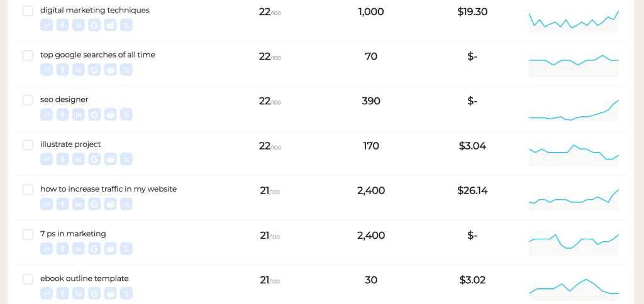The image size is (644, 304).
Task: Check the ebook outline template checkbox
Action: click(x=28, y=280)
